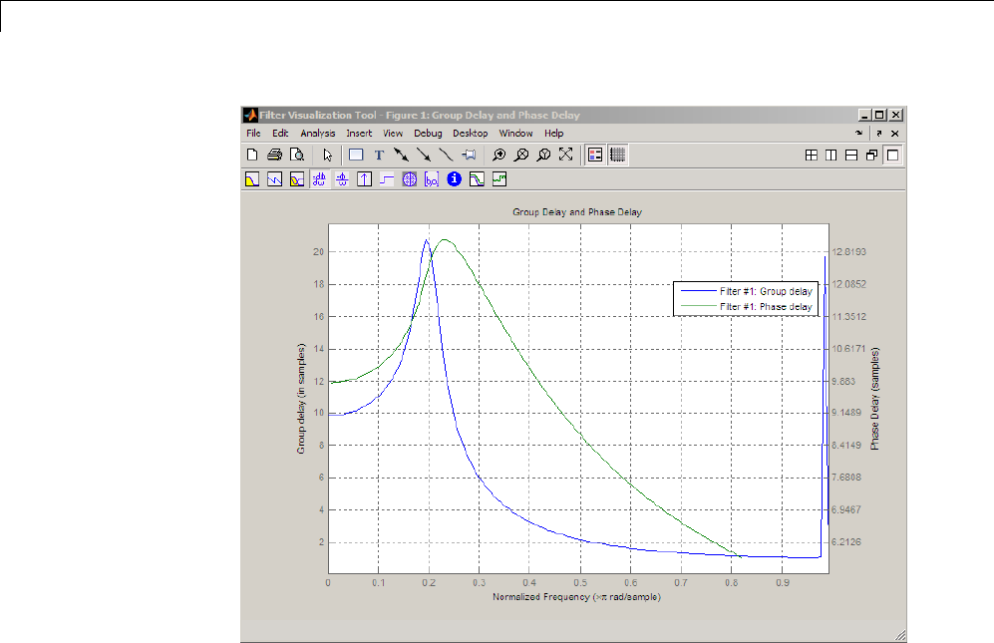Click the pushpin annotation icon
The width and height of the screenshot is (994, 643).
(x=470, y=155)
